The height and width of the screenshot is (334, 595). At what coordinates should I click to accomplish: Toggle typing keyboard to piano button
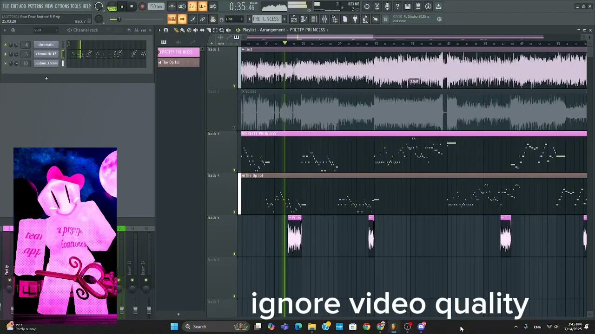point(172,19)
